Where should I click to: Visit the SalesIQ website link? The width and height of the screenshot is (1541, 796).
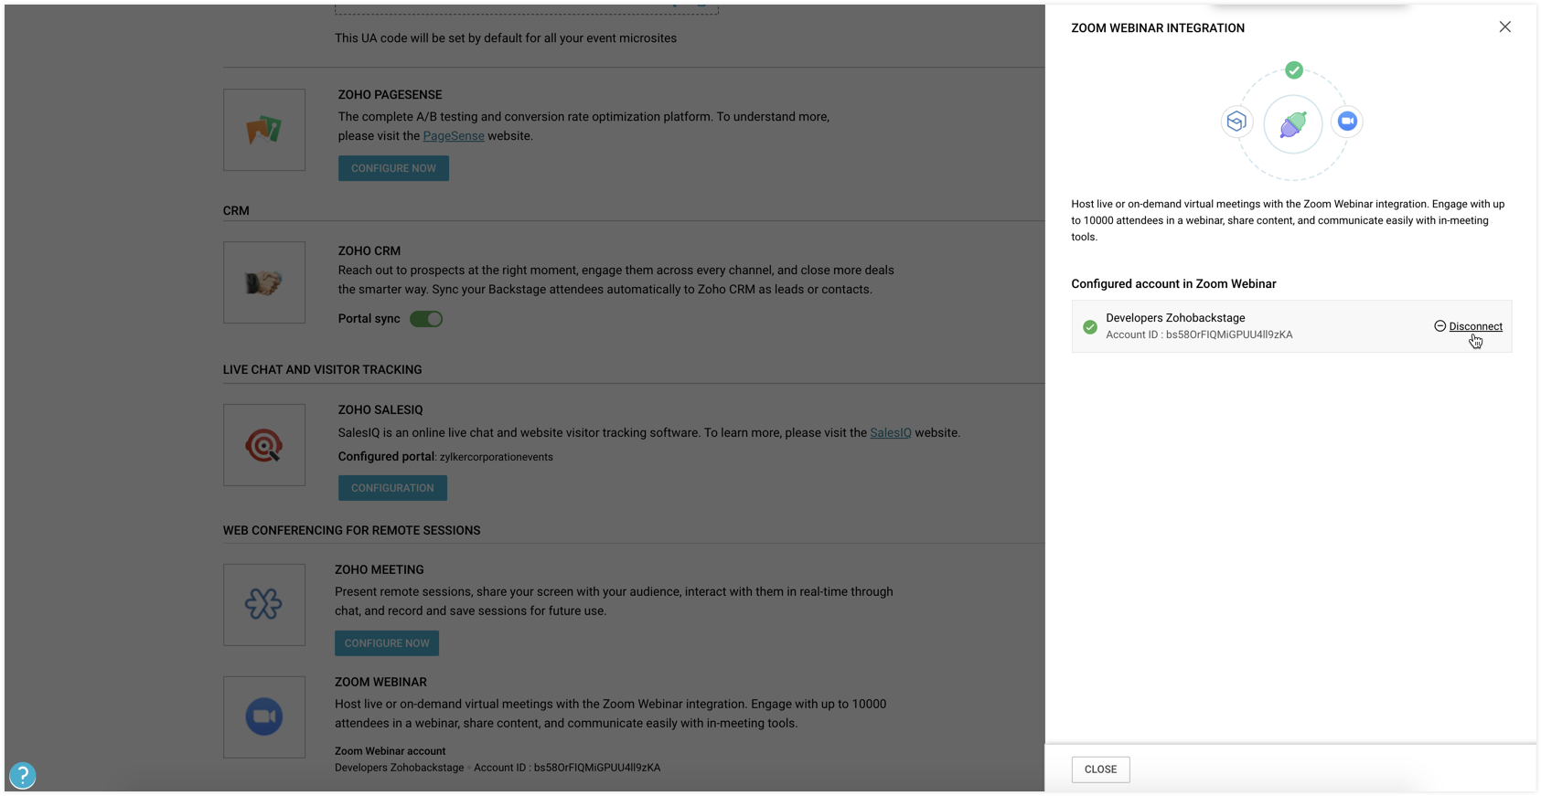tap(890, 433)
